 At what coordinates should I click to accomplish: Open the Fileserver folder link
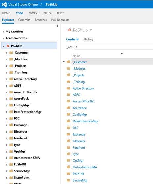click(x=79, y=141)
